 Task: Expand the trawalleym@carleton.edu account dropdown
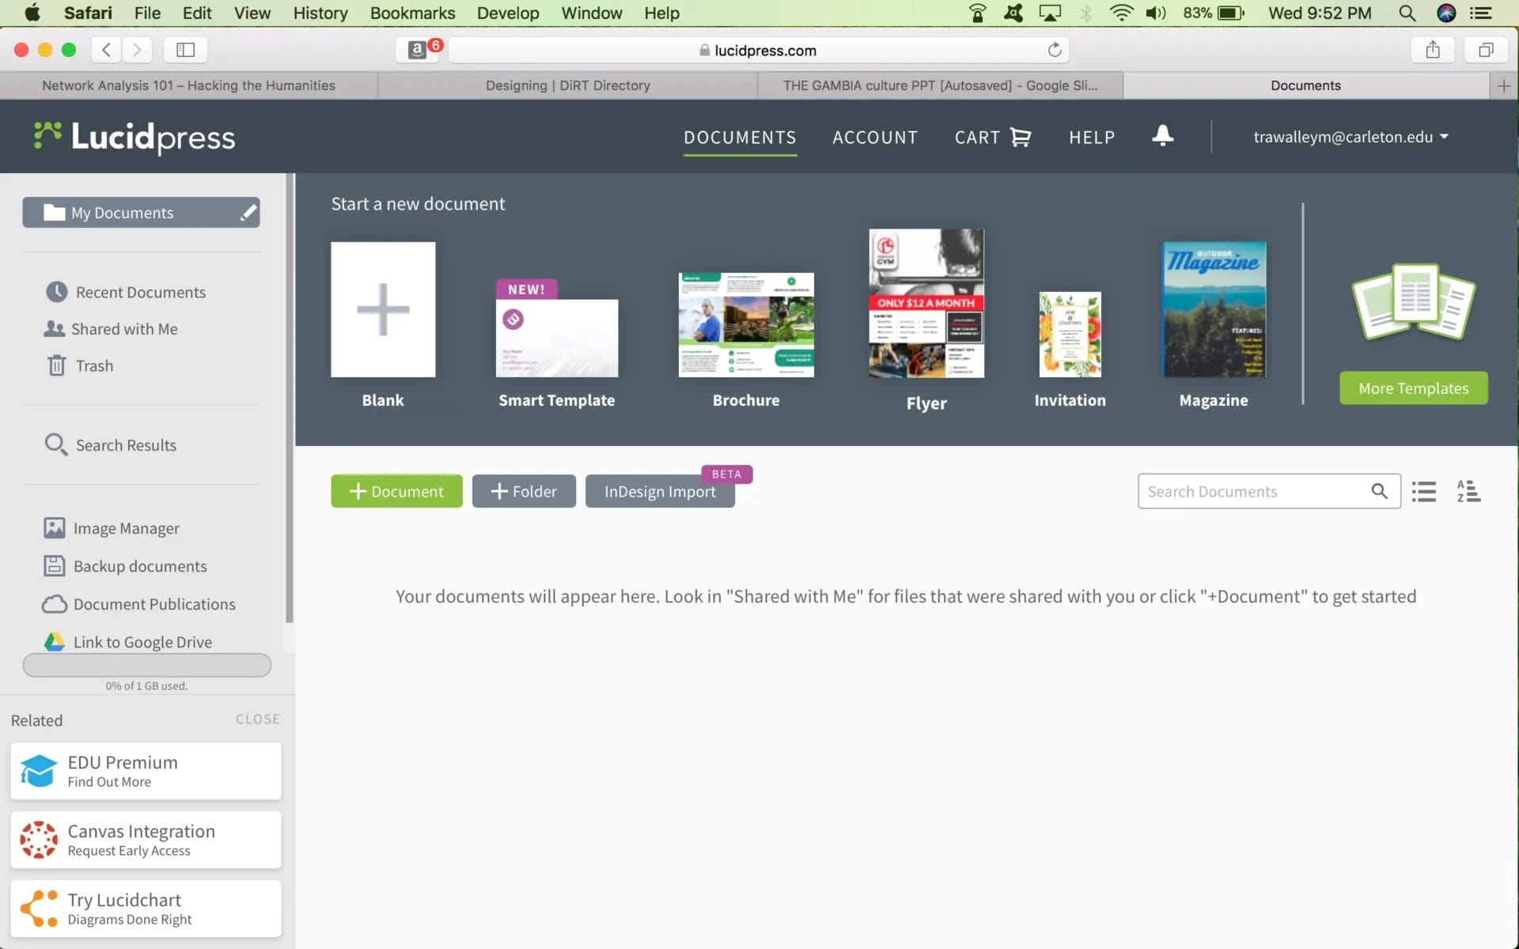(x=1350, y=137)
